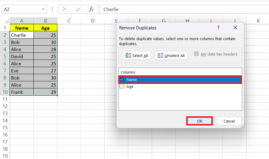This screenshot has height=159, width=269.
Task: Click the cell containing David
Action: 22,56
